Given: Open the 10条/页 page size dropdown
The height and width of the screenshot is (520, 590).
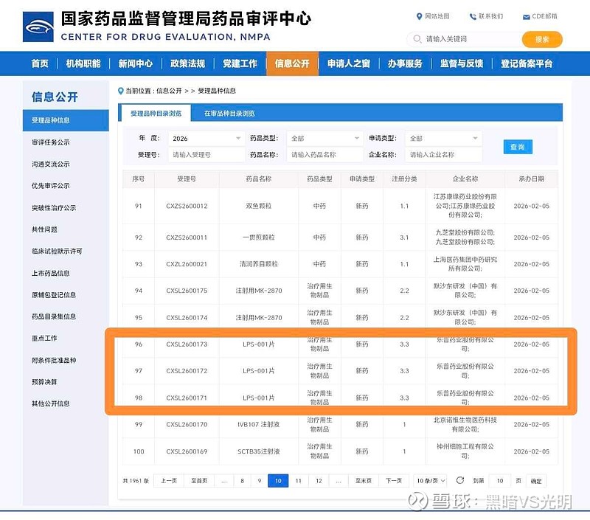Looking at the screenshot, I should pos(430,480).
